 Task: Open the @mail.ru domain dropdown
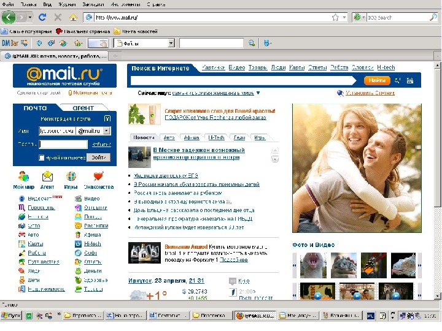(106, 131)
